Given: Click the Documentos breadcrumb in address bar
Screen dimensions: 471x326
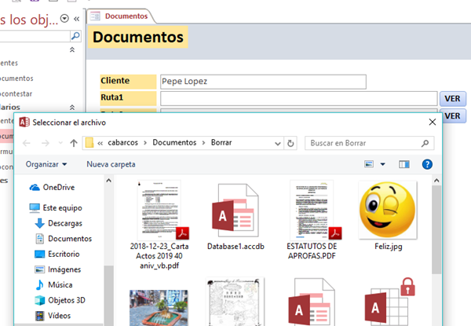Looking at the screenshot, I should pyautogui.click(x=174, y=143).
